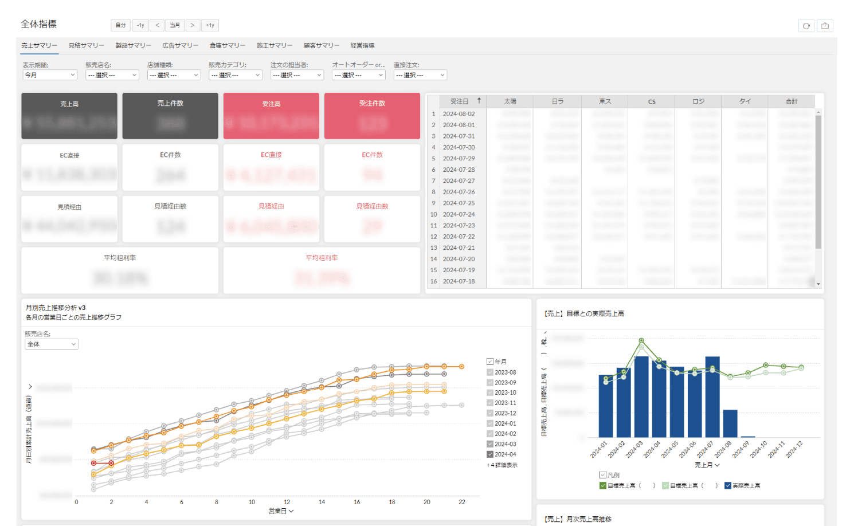Click the > expander arrow left of line chart
Screen dimensions: 854x526
click(x=30, y=387)
